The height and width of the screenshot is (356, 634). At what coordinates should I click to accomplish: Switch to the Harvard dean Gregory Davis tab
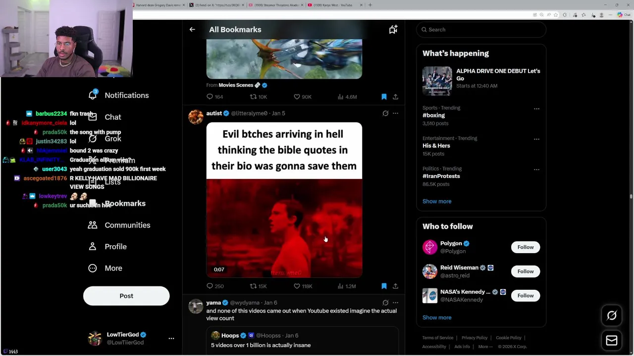(x=159, y=5)
